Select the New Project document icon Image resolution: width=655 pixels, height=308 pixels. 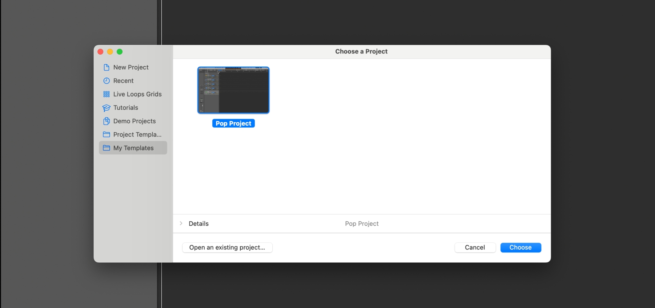(x=106, y=67)
